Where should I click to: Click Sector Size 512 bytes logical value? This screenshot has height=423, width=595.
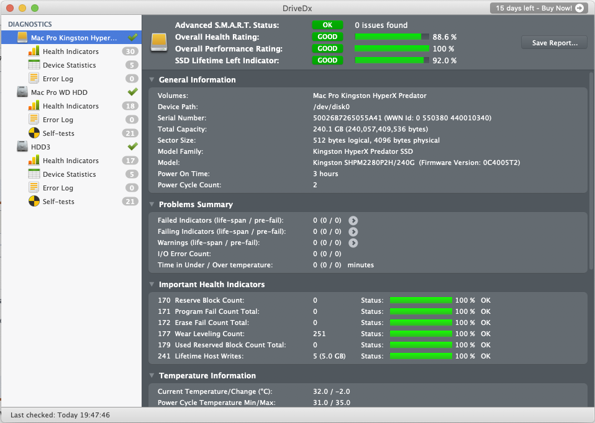click(376, 140)
